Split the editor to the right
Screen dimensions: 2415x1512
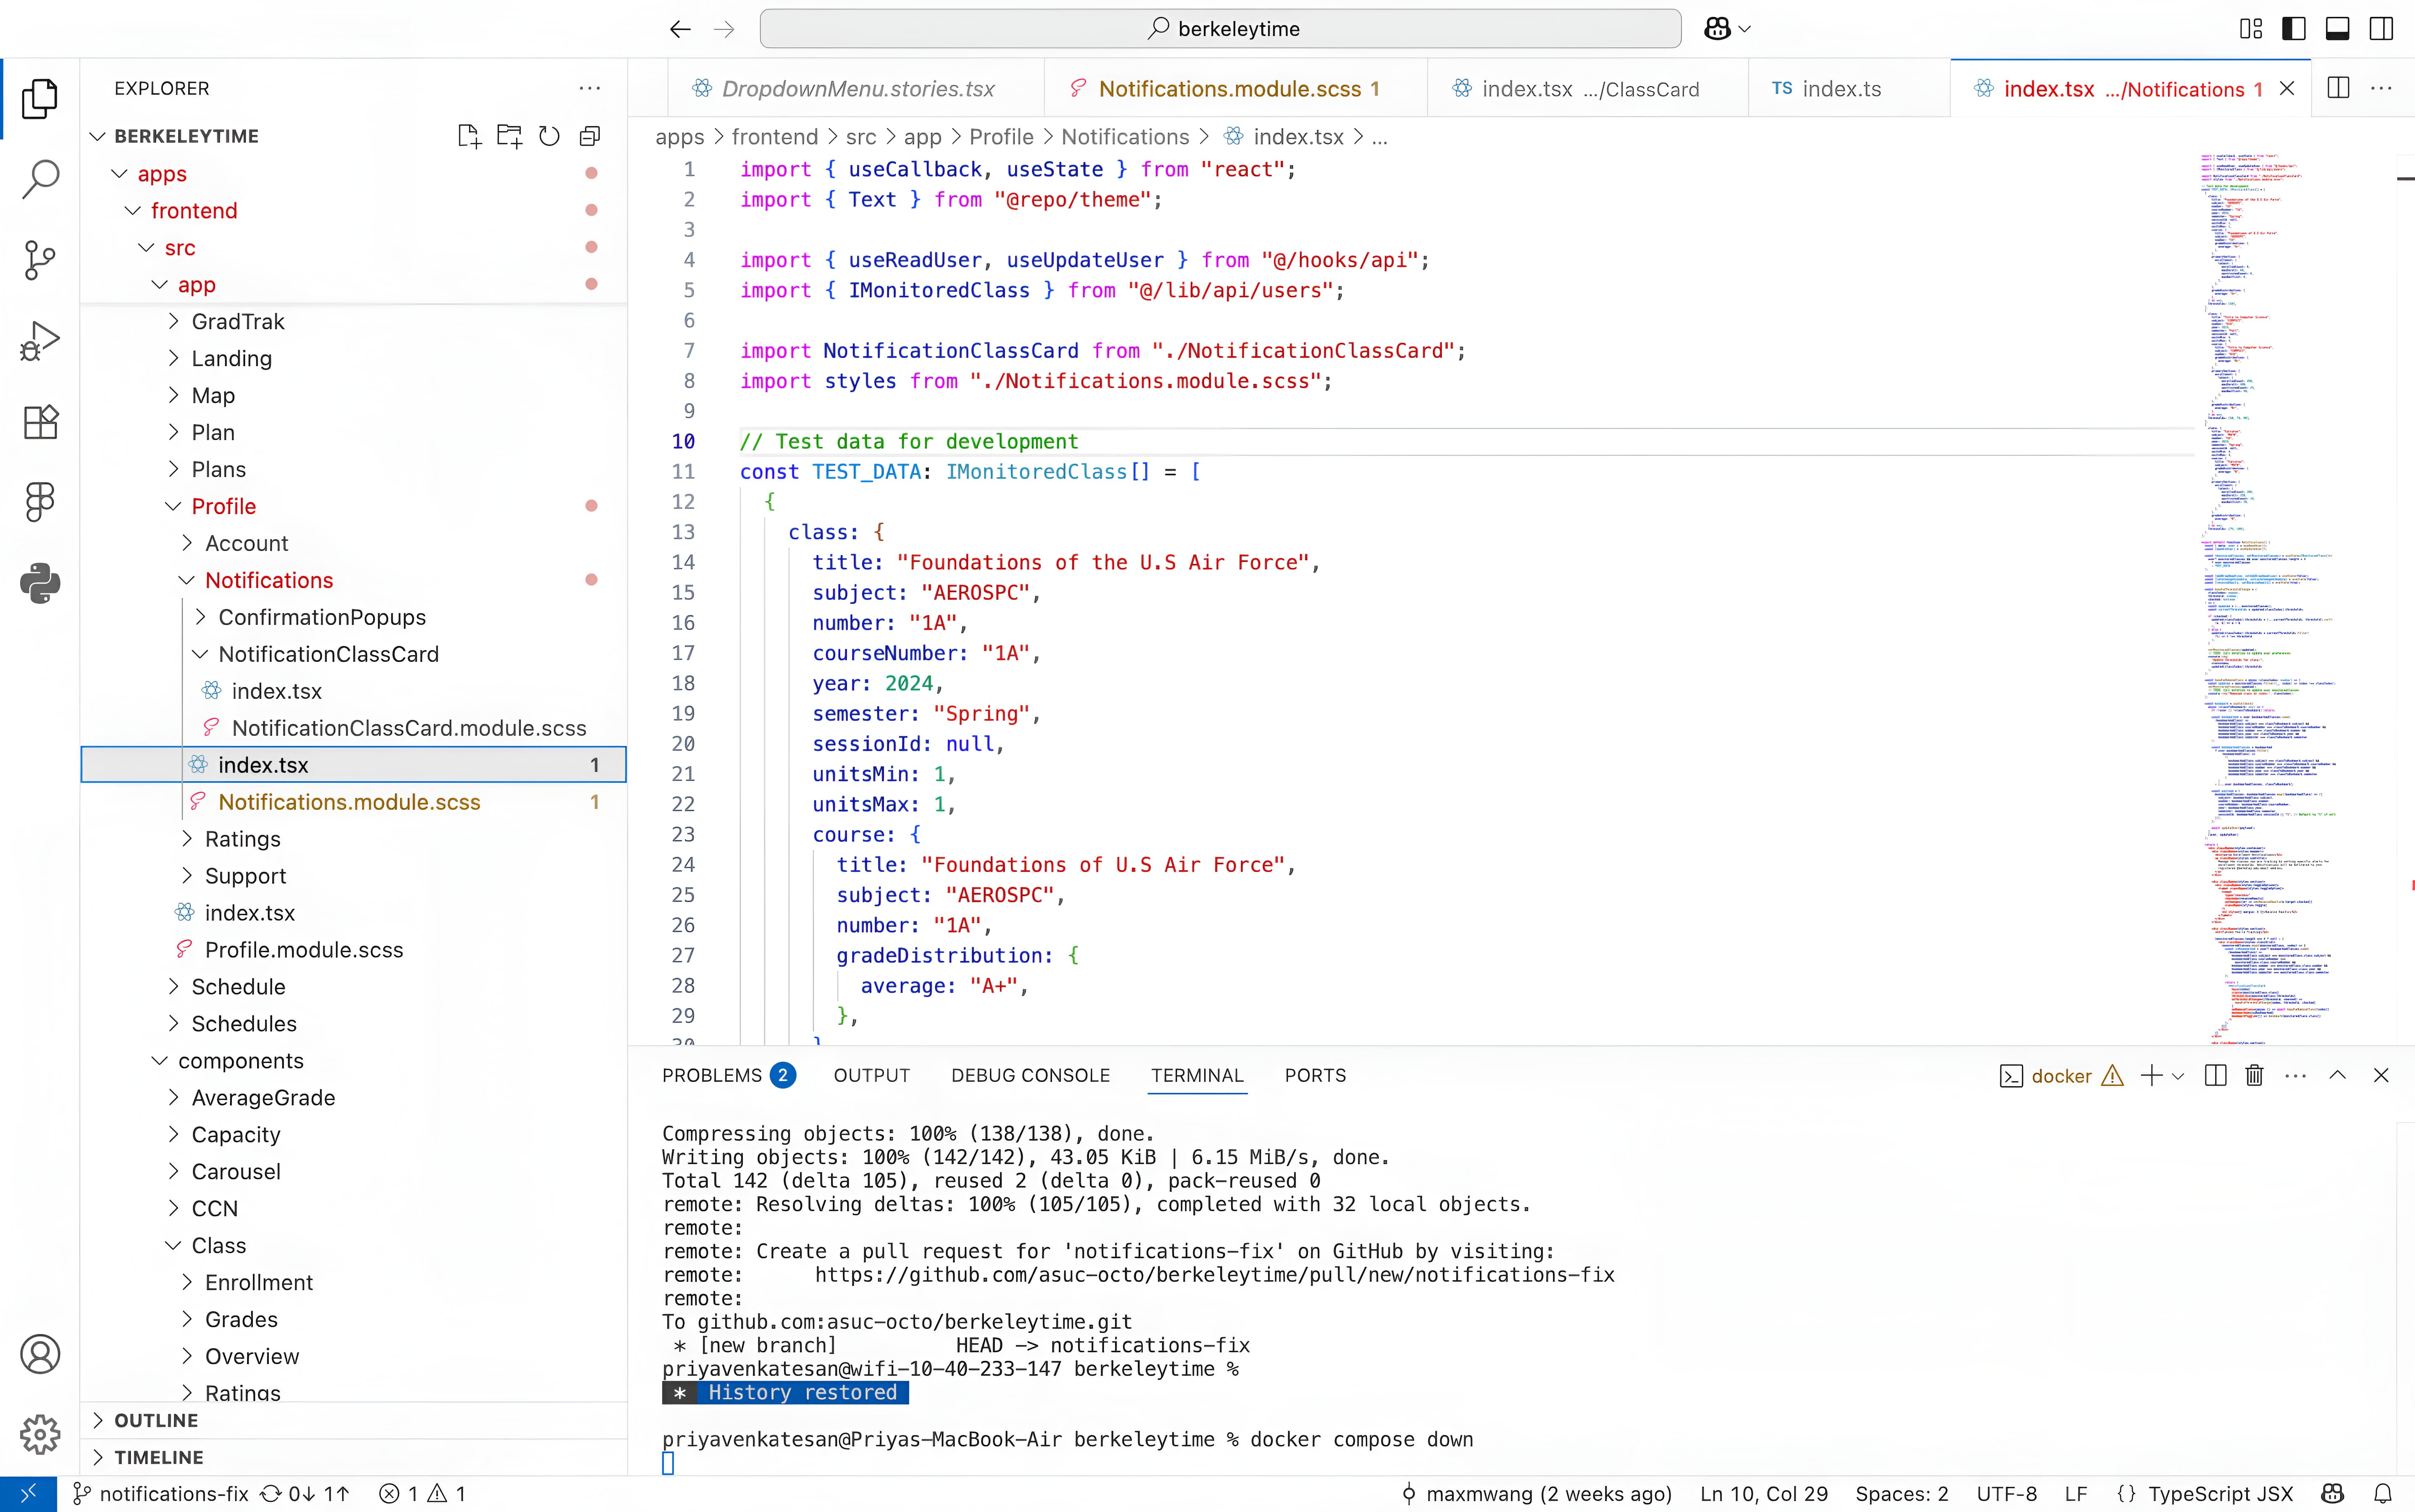[x=2339, y=88]
